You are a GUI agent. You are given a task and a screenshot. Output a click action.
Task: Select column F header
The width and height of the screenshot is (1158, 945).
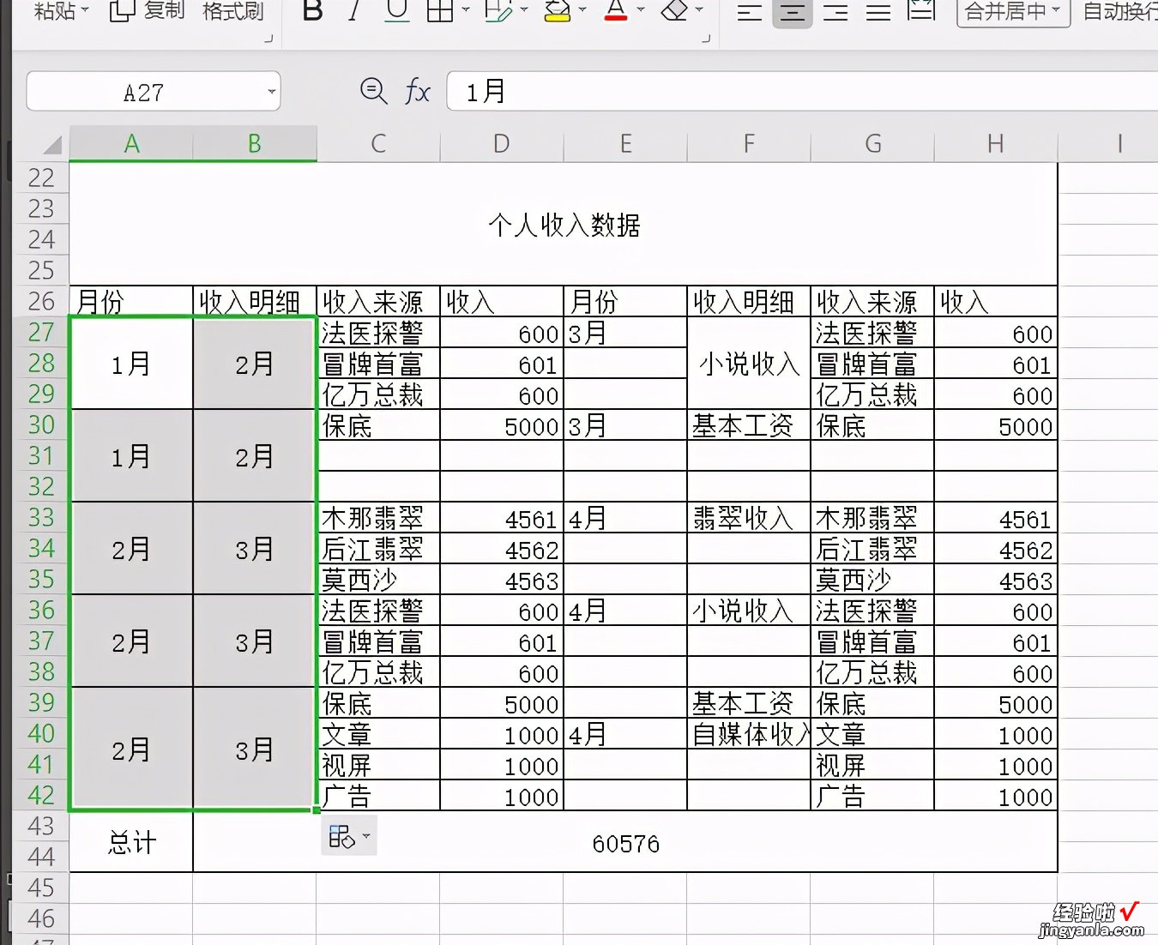749,143
